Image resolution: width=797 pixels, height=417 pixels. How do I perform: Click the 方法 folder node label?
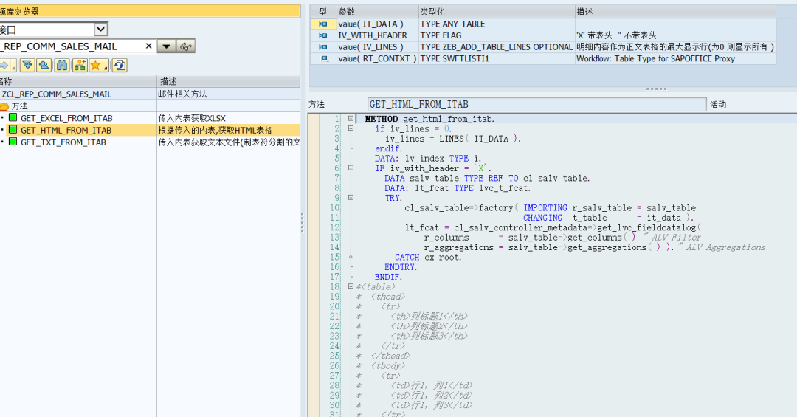click(x=20, y=106)
